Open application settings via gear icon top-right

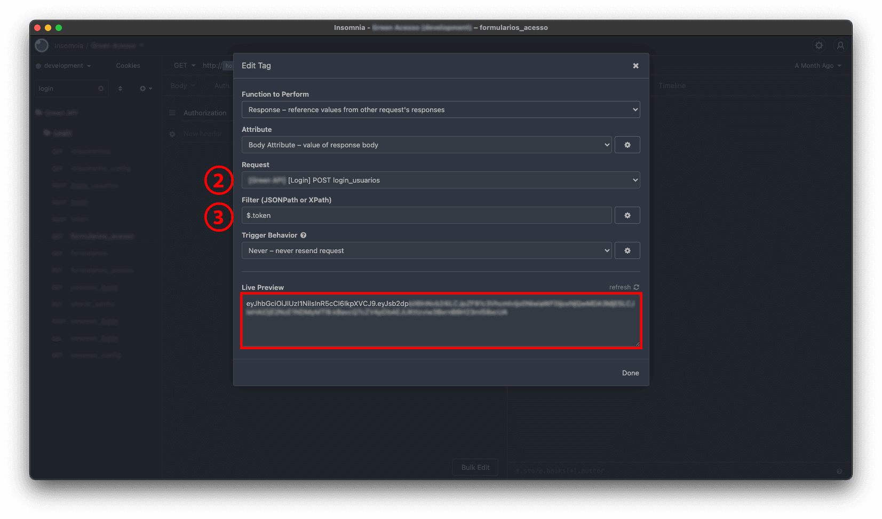819,45
